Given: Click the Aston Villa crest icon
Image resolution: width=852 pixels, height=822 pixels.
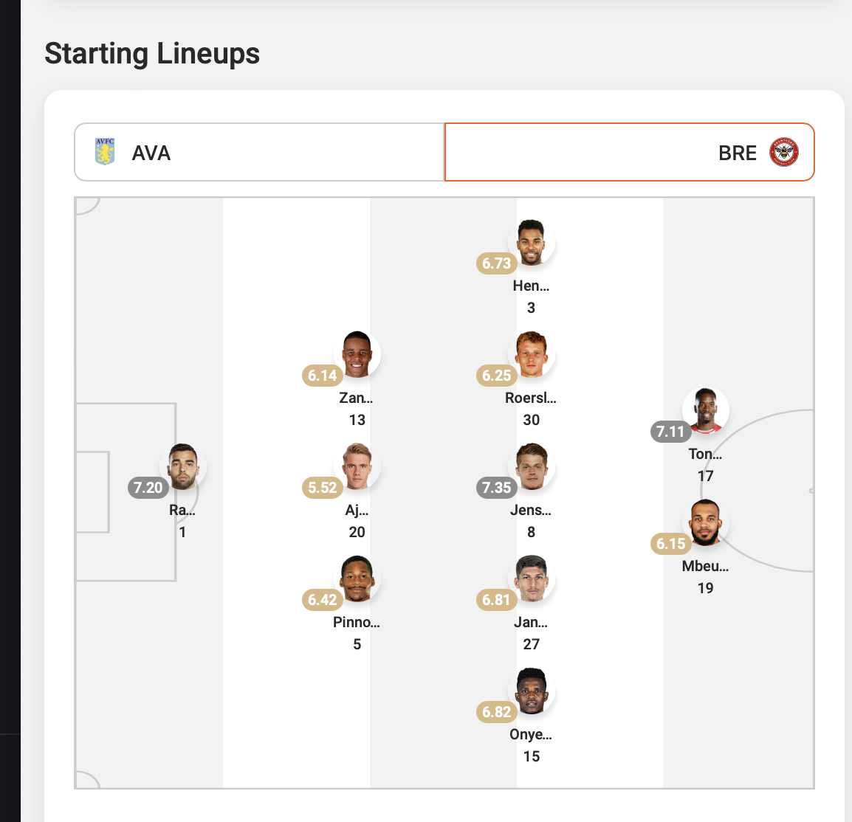Looking at the screenshot, I should [x=105, y=152].
